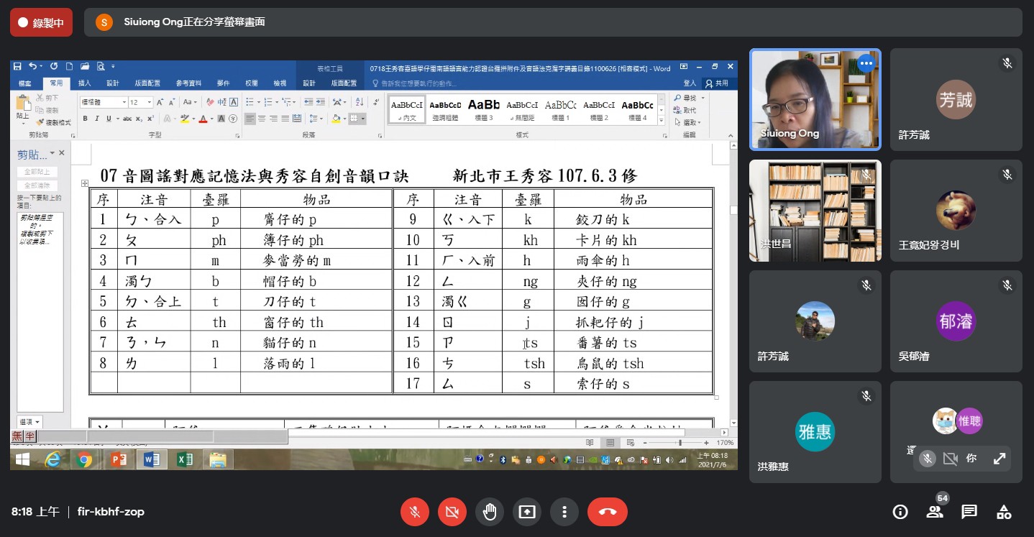
Task: Click the 全部貼上 clipboard button
Action: point(37,172)
